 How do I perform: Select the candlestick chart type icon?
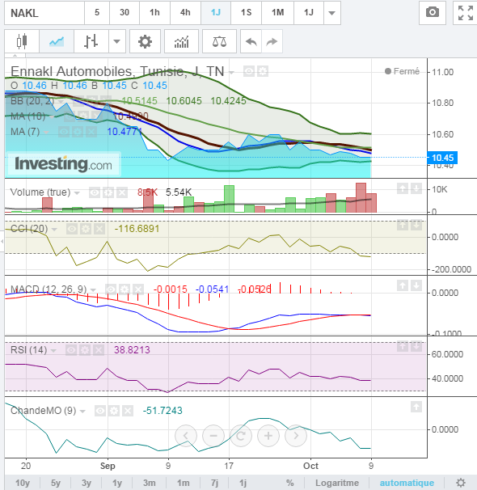point(22,41)
